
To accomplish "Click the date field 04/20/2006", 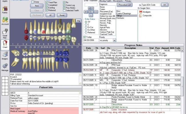I will [x=91, y=40].
